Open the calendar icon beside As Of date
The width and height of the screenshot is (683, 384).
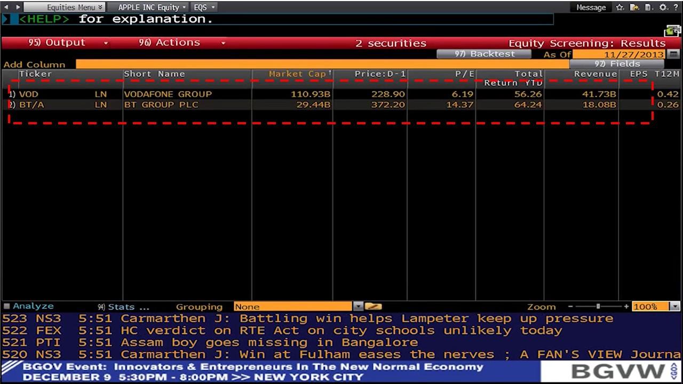tap(674, 54)
